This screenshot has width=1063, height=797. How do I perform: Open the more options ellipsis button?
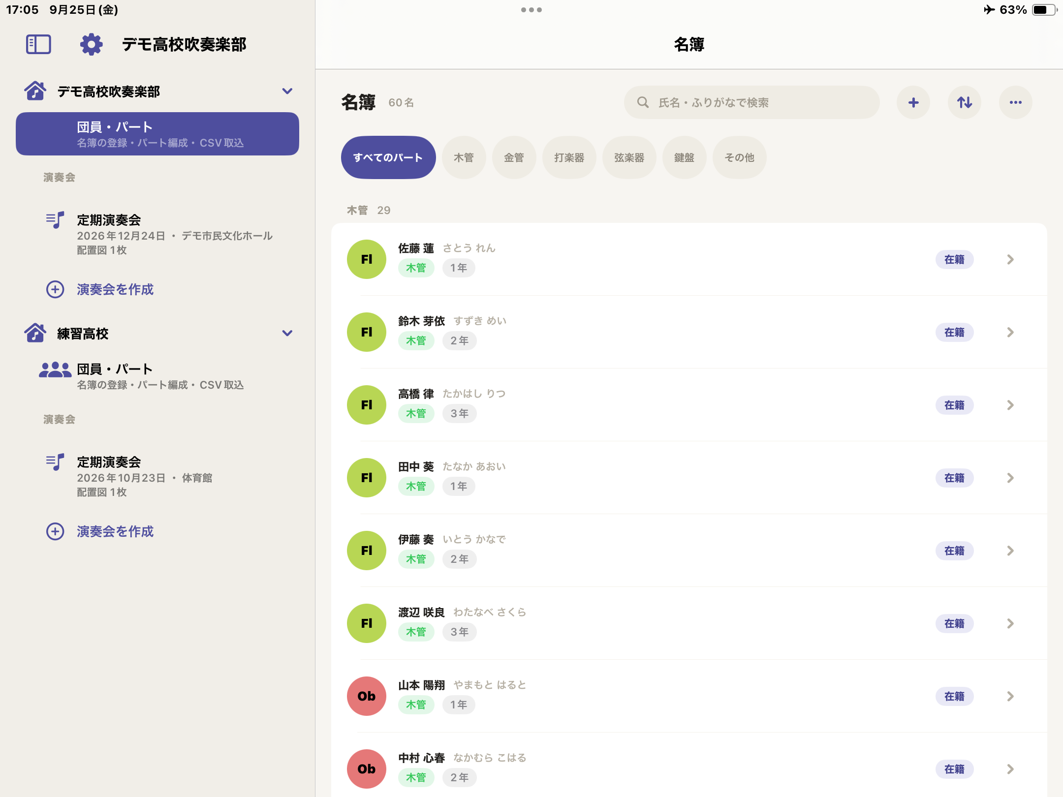pyautogui.click(x=1016, y=102)
